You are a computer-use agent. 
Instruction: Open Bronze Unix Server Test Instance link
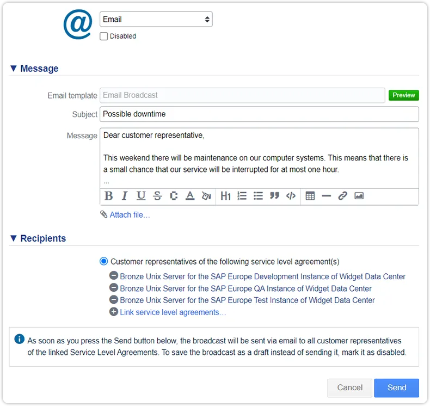coord(247,300)
